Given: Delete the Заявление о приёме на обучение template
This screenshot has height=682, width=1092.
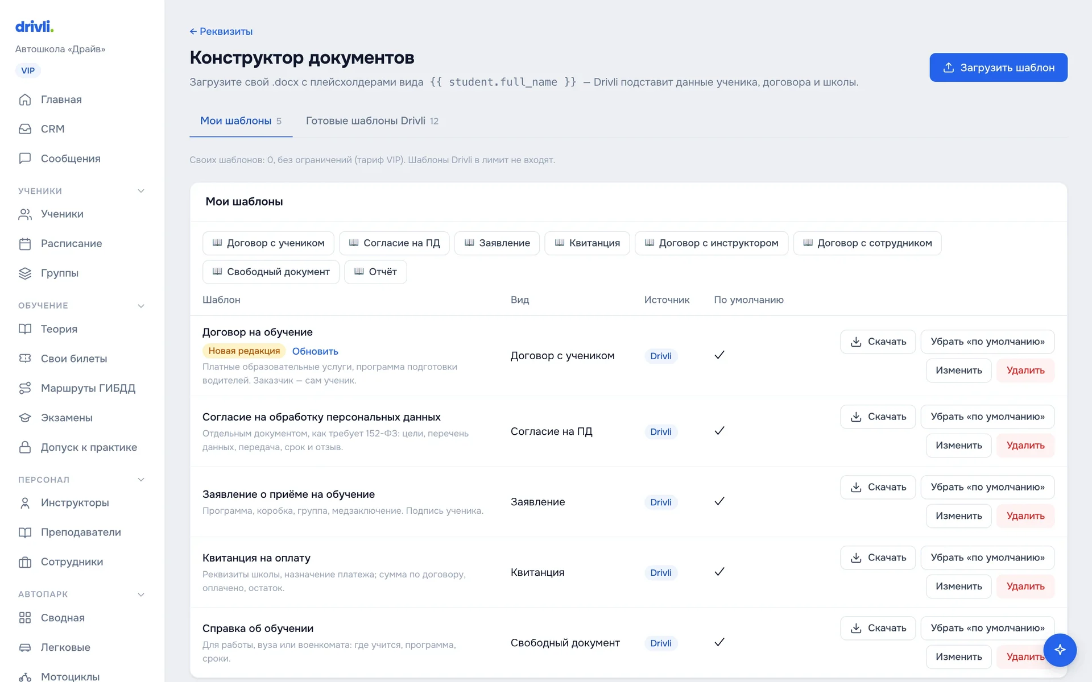Looking at the screenshot, I should point(1025,516).
